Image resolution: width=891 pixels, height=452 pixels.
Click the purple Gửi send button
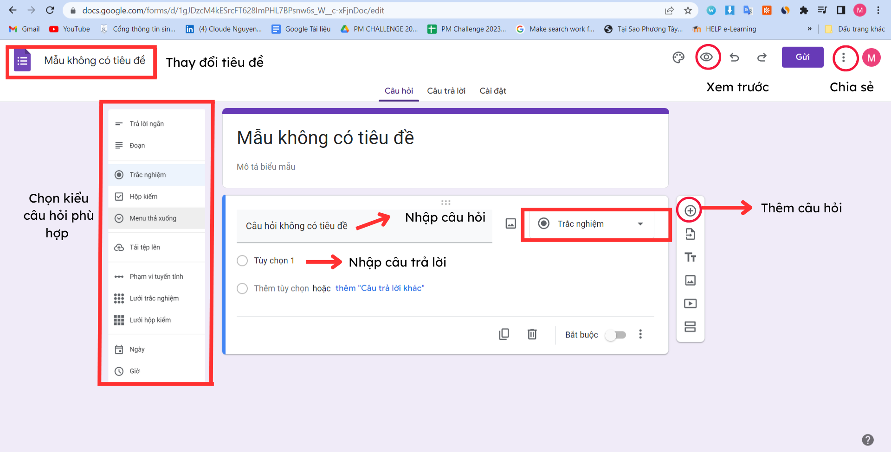[x=802, y=57]
